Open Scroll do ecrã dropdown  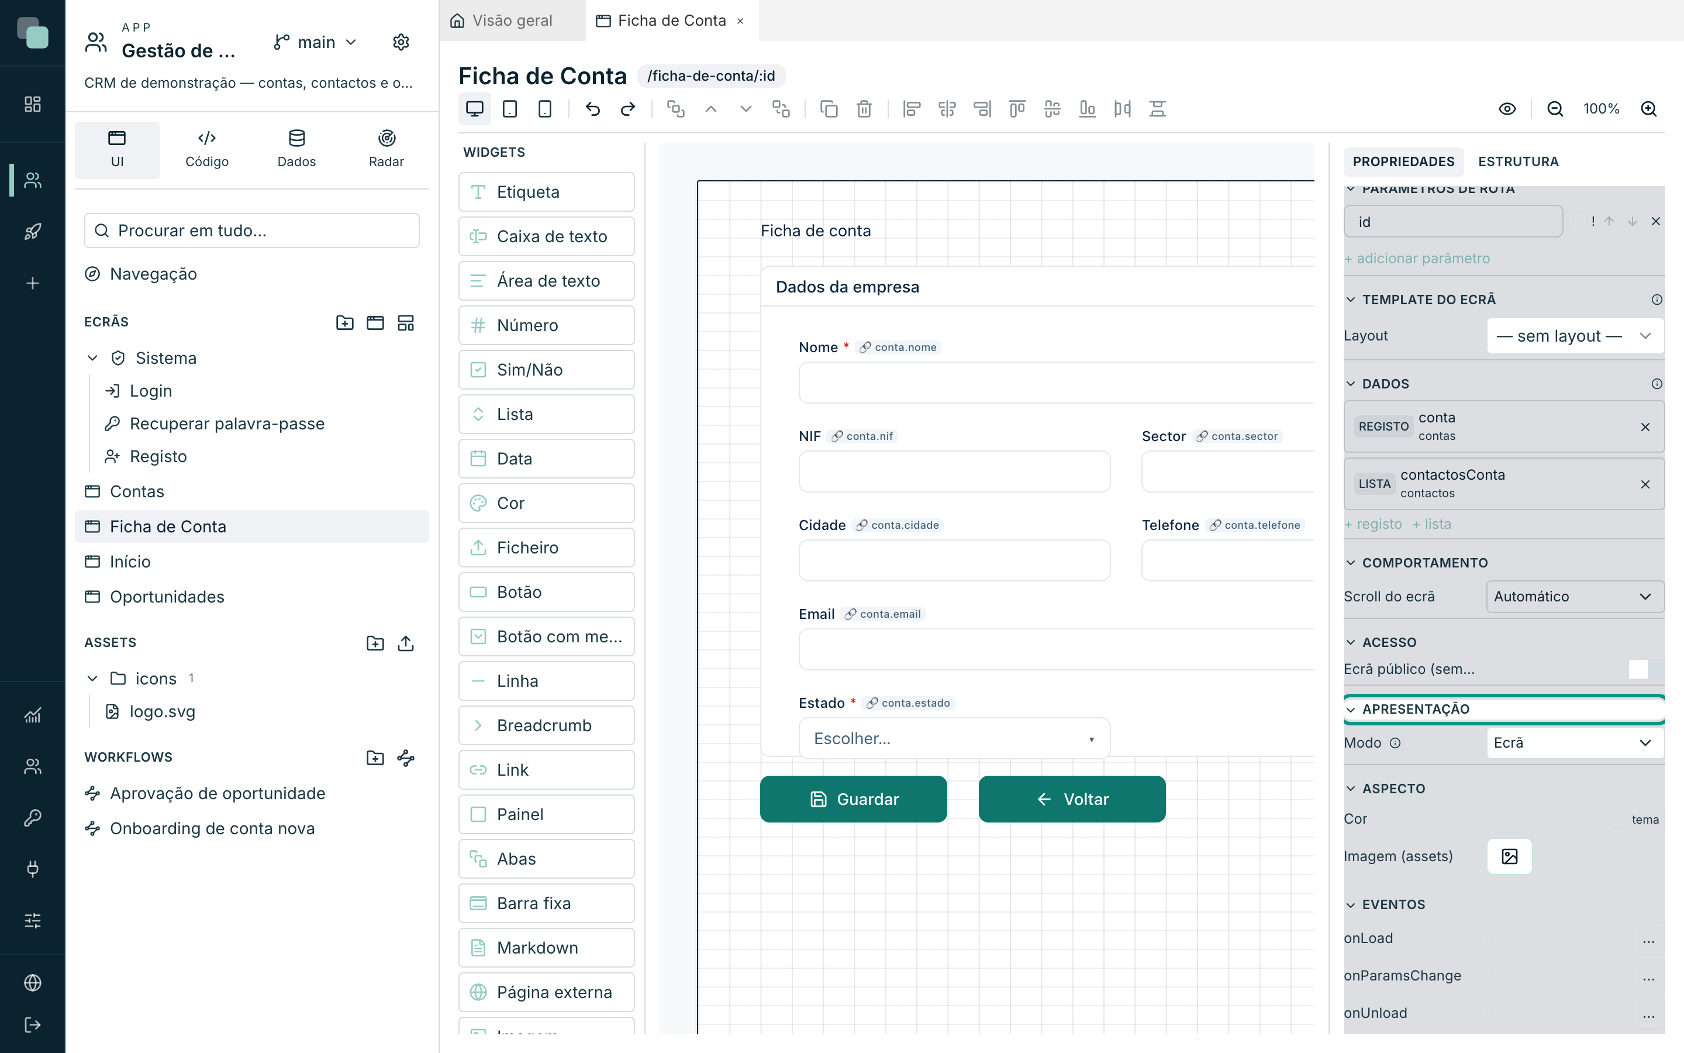[1575, 597]
